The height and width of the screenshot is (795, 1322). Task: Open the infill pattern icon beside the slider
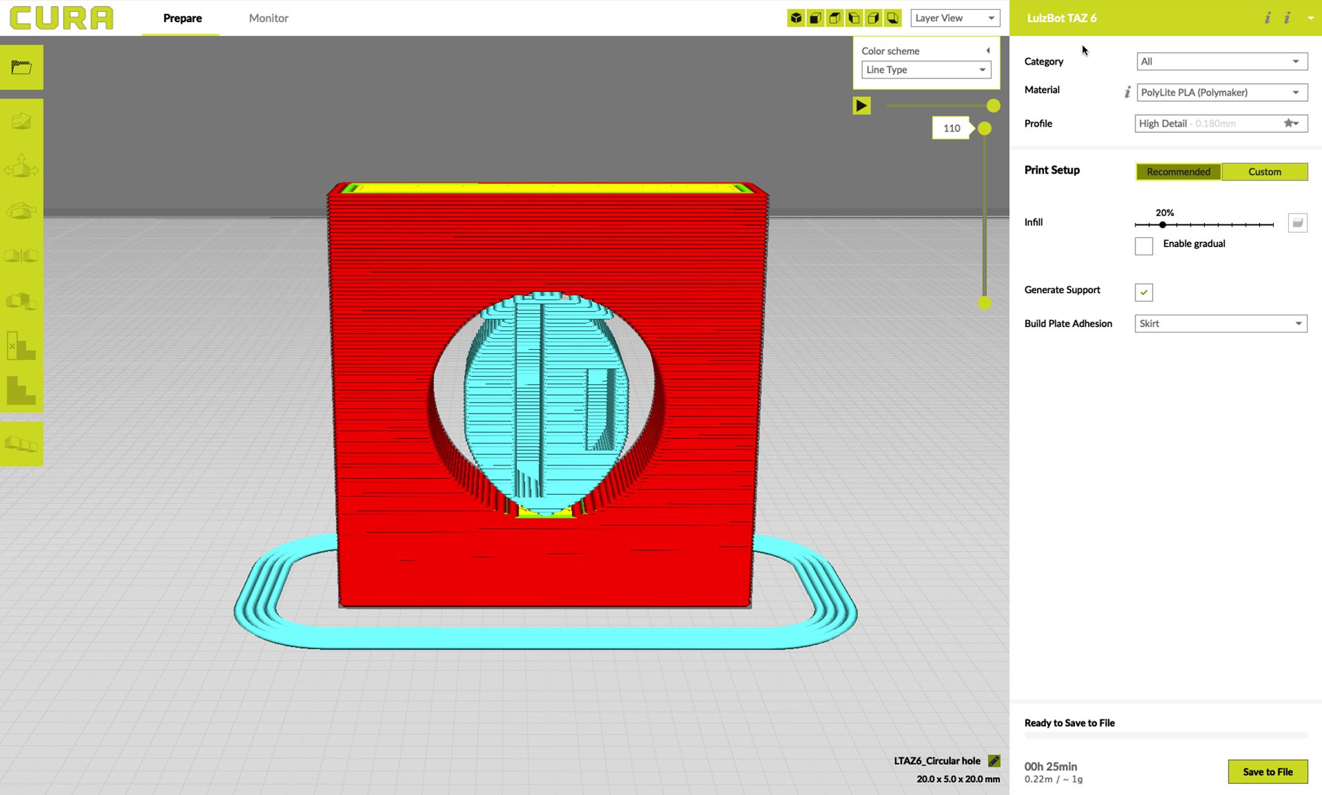[x=1297, y=222]
